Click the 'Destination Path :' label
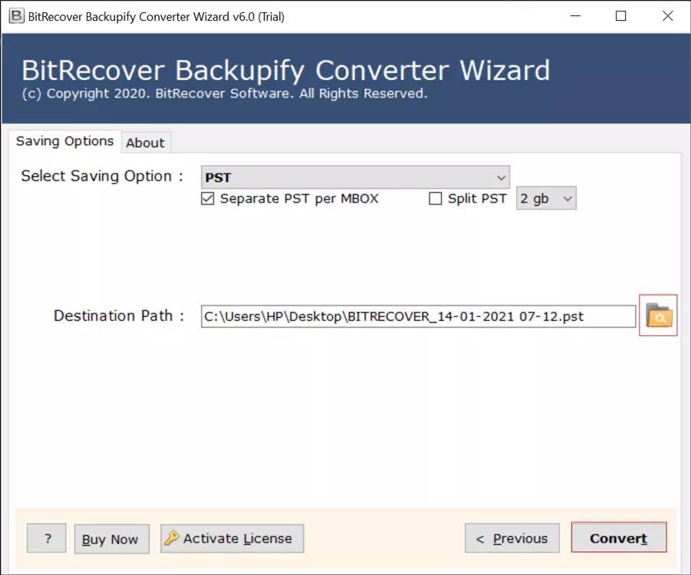The width and height of the screenshot is (691, 575). pyautogui.click(x=119, y=316)
